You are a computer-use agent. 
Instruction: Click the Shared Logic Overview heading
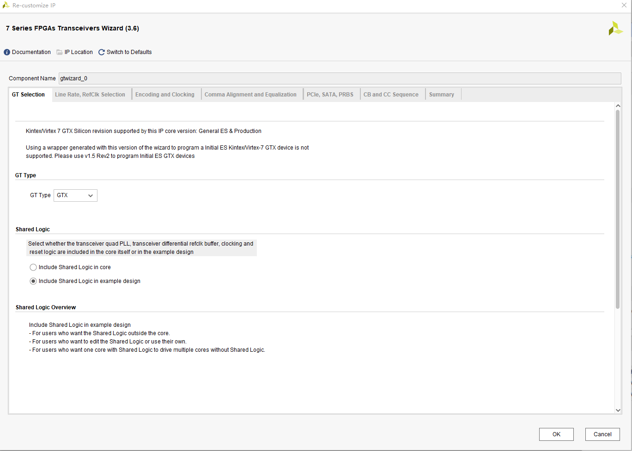pos(46,307)
